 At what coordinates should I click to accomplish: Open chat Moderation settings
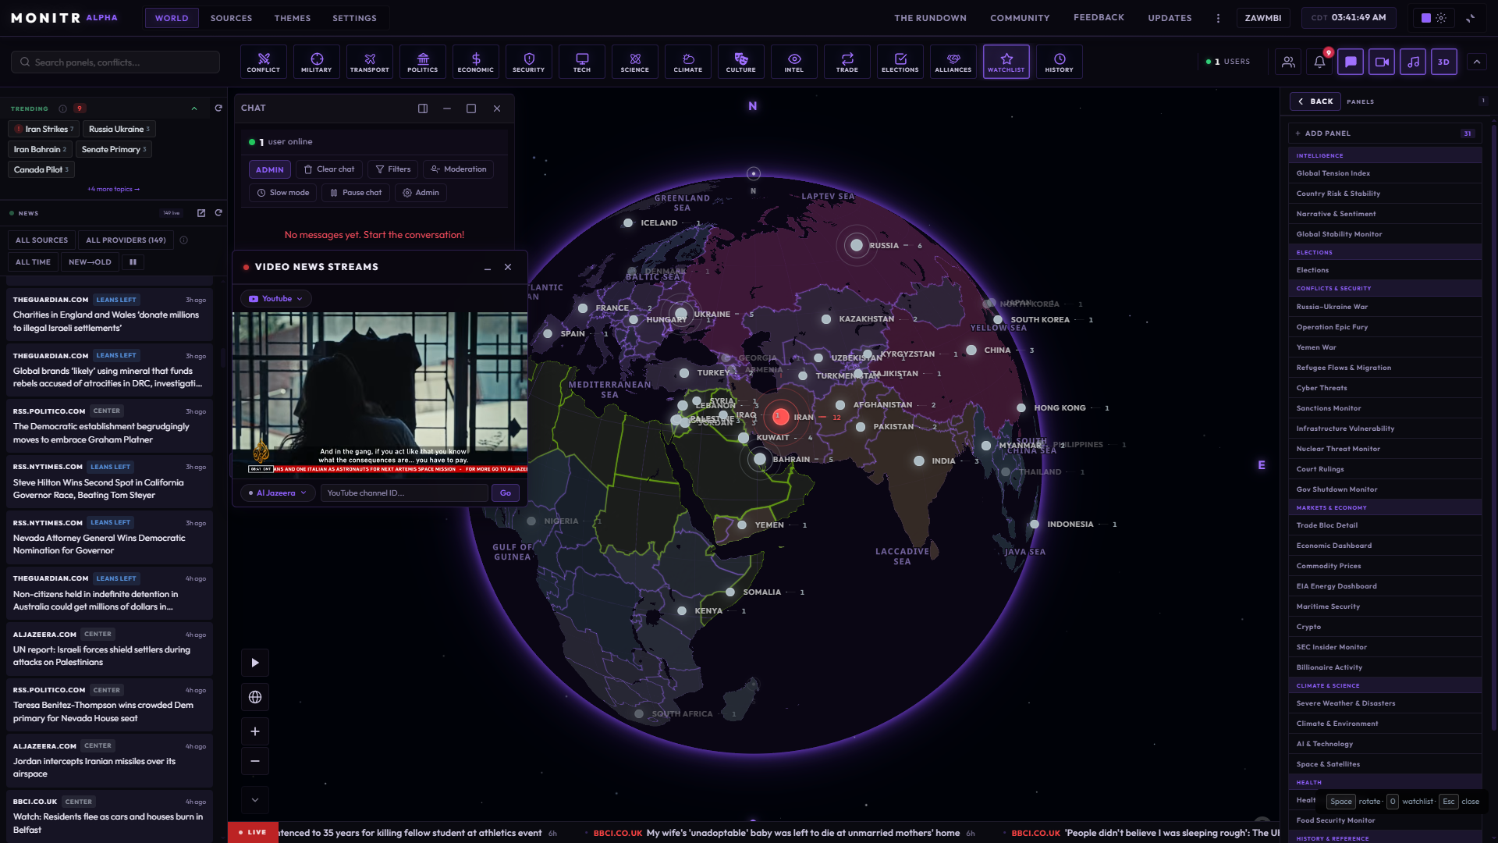click(459, 169)
